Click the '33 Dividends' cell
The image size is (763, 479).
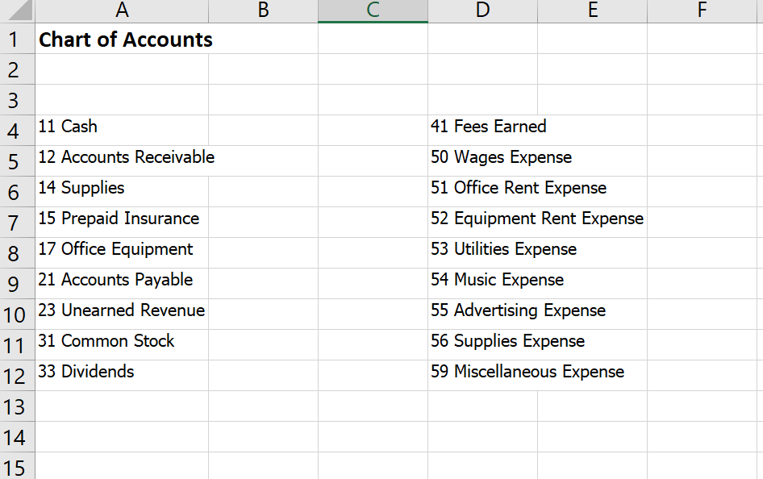(122, 376)
